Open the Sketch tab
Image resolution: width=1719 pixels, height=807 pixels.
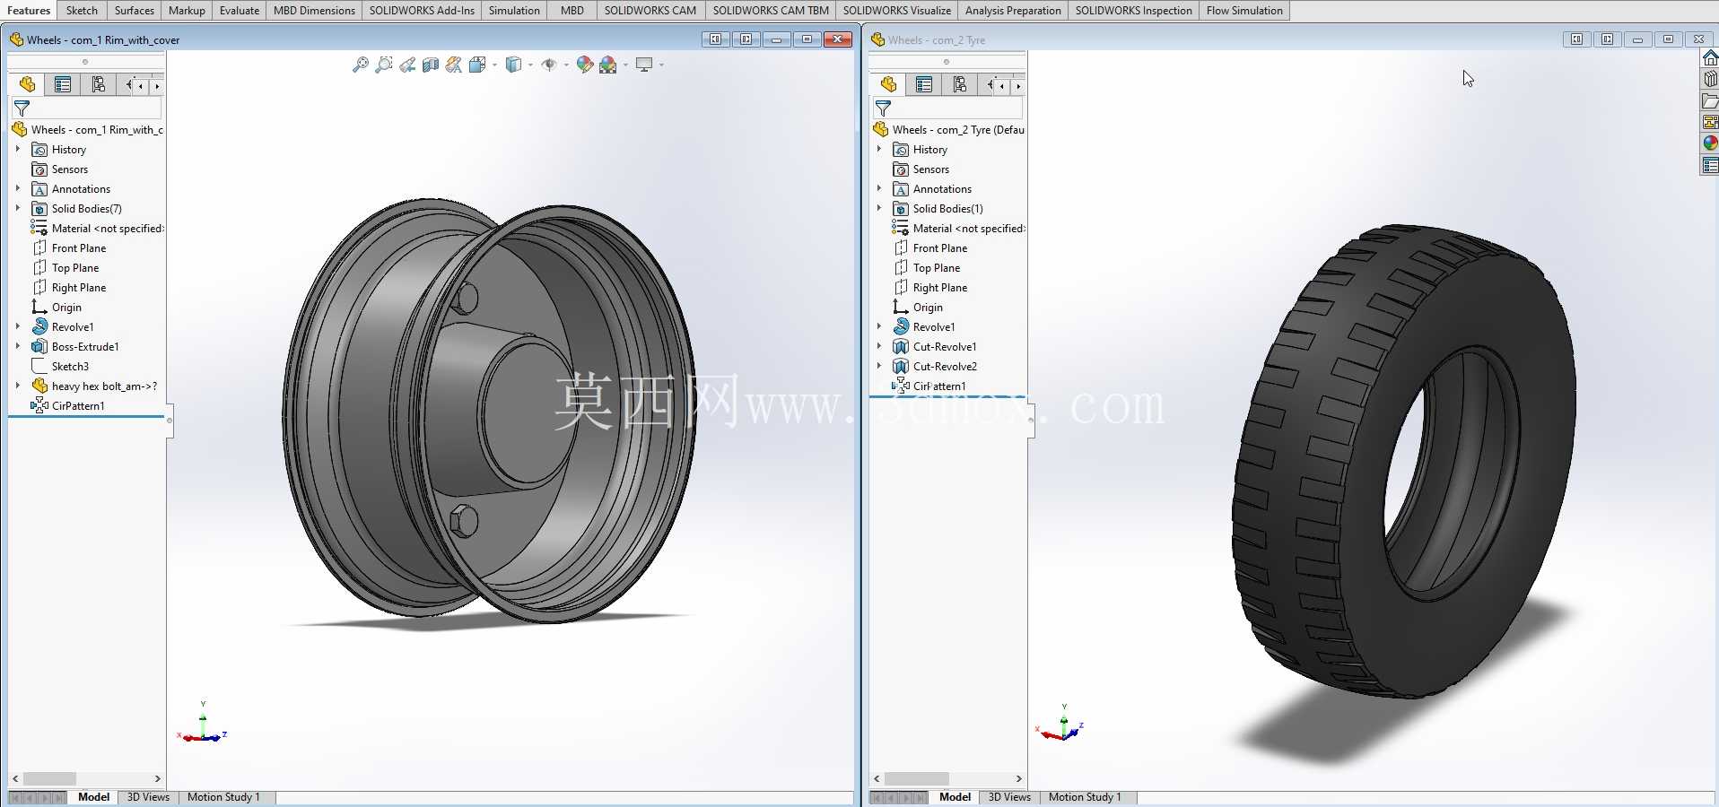click(x=82, y=11)
